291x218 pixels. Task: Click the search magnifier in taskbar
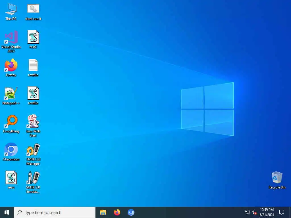point(19,212)
